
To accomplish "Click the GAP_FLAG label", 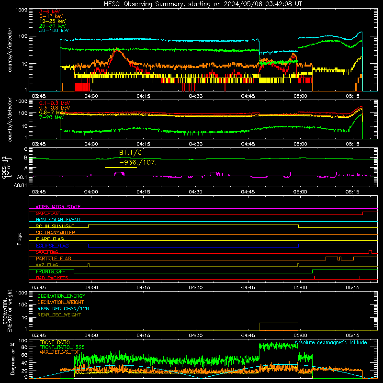I will [48, 214].
